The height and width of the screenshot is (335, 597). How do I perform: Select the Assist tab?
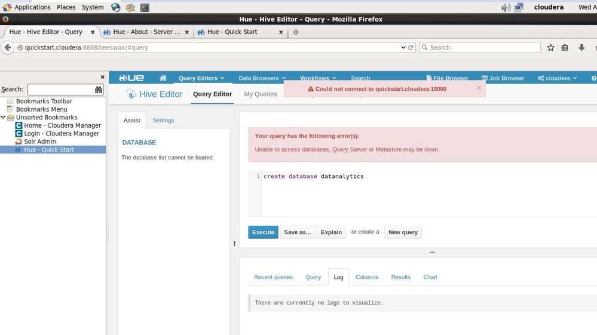pyautogui.click(x=131, y=120)
